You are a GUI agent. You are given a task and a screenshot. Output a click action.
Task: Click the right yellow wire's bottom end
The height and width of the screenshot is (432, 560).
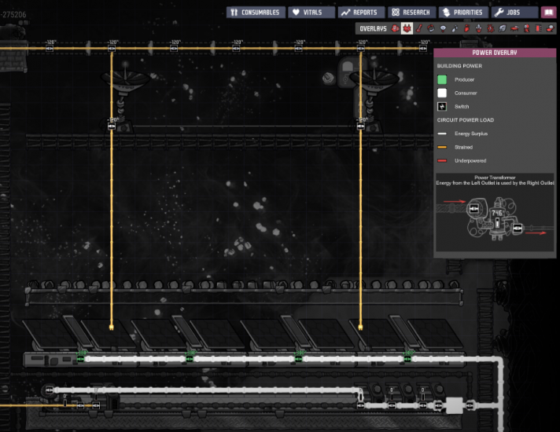pos(360,327)
